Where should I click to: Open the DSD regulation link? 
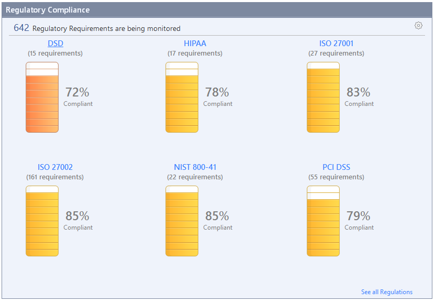point(55,44)
